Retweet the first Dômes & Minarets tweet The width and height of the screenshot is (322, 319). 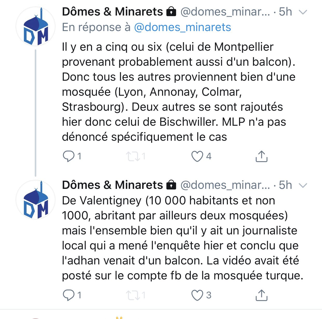(x=133, y=156)
